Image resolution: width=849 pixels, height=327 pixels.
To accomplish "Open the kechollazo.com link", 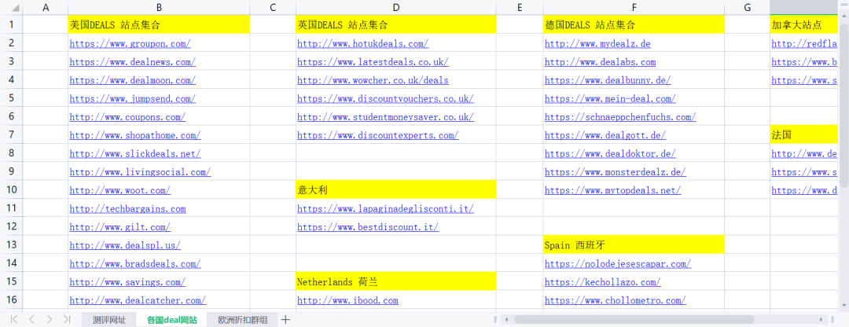I will pyautogui.click(x=603, y=283).
